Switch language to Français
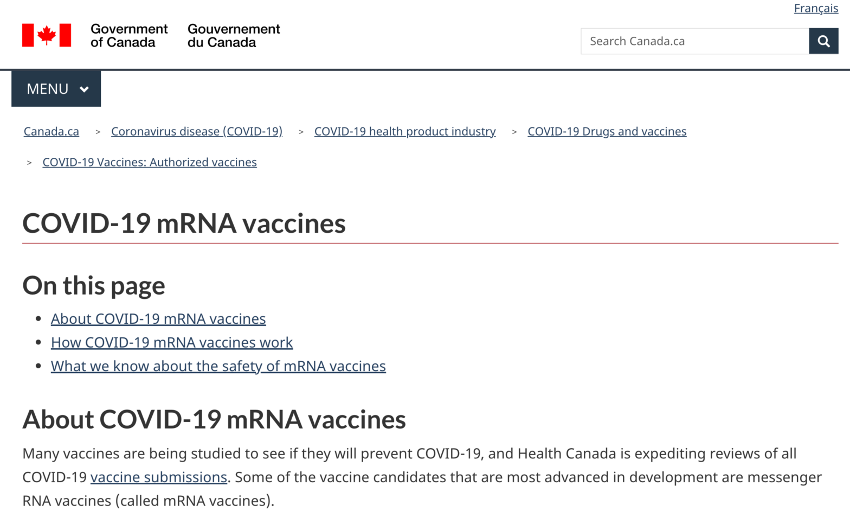850x518 pixels. 816,8
